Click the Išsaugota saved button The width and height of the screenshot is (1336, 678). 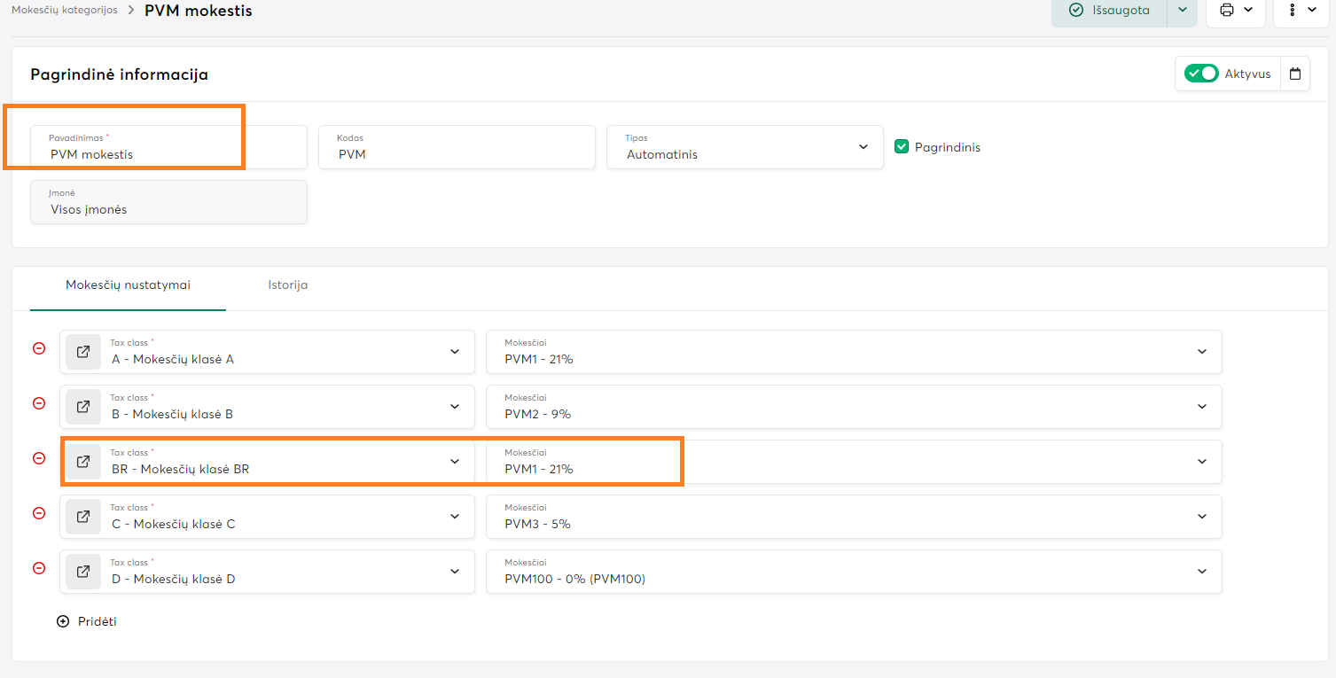pos(1108,11)
